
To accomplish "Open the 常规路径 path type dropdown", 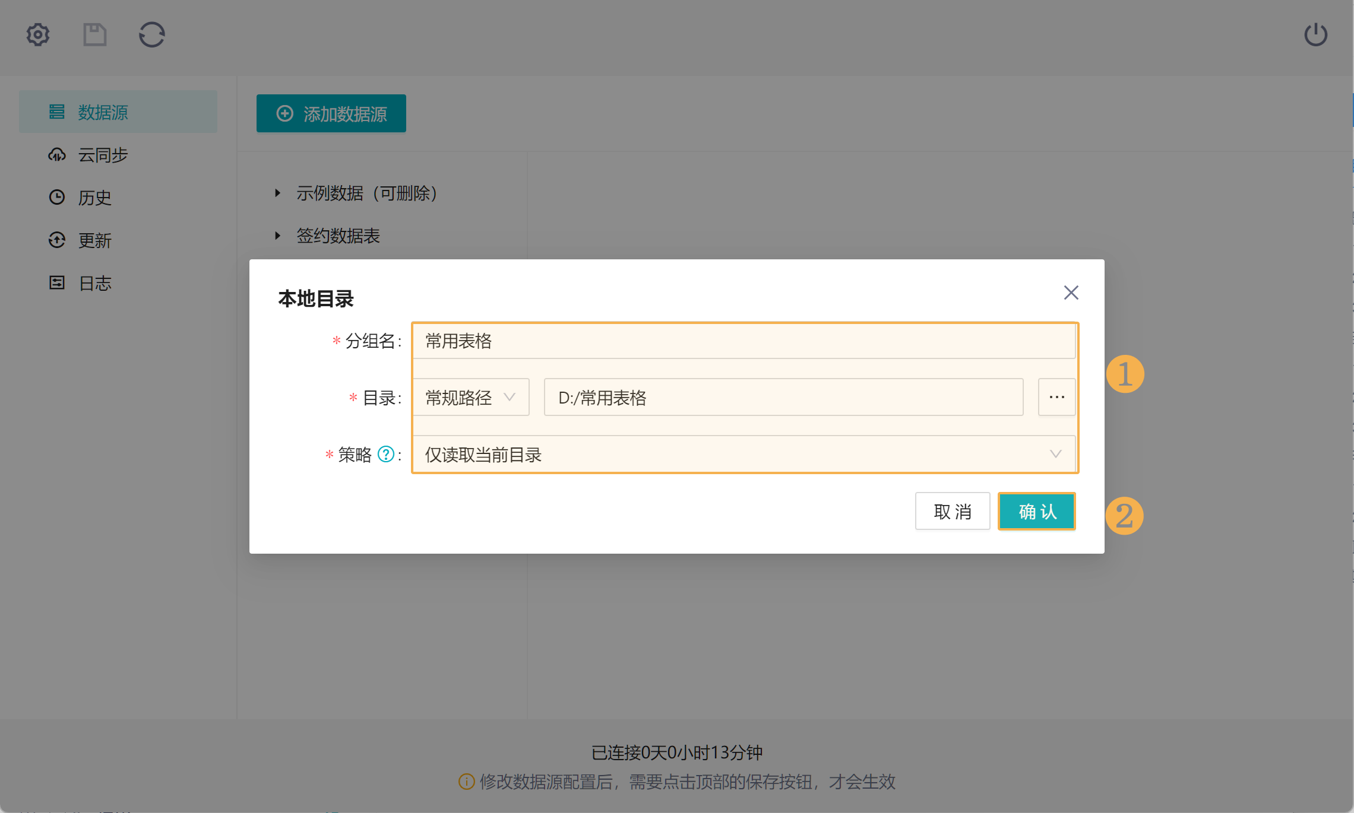I will coord(470,397).
